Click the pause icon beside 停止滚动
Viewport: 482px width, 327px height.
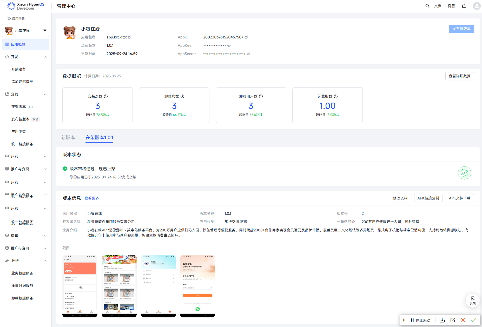tap(412, 320)
